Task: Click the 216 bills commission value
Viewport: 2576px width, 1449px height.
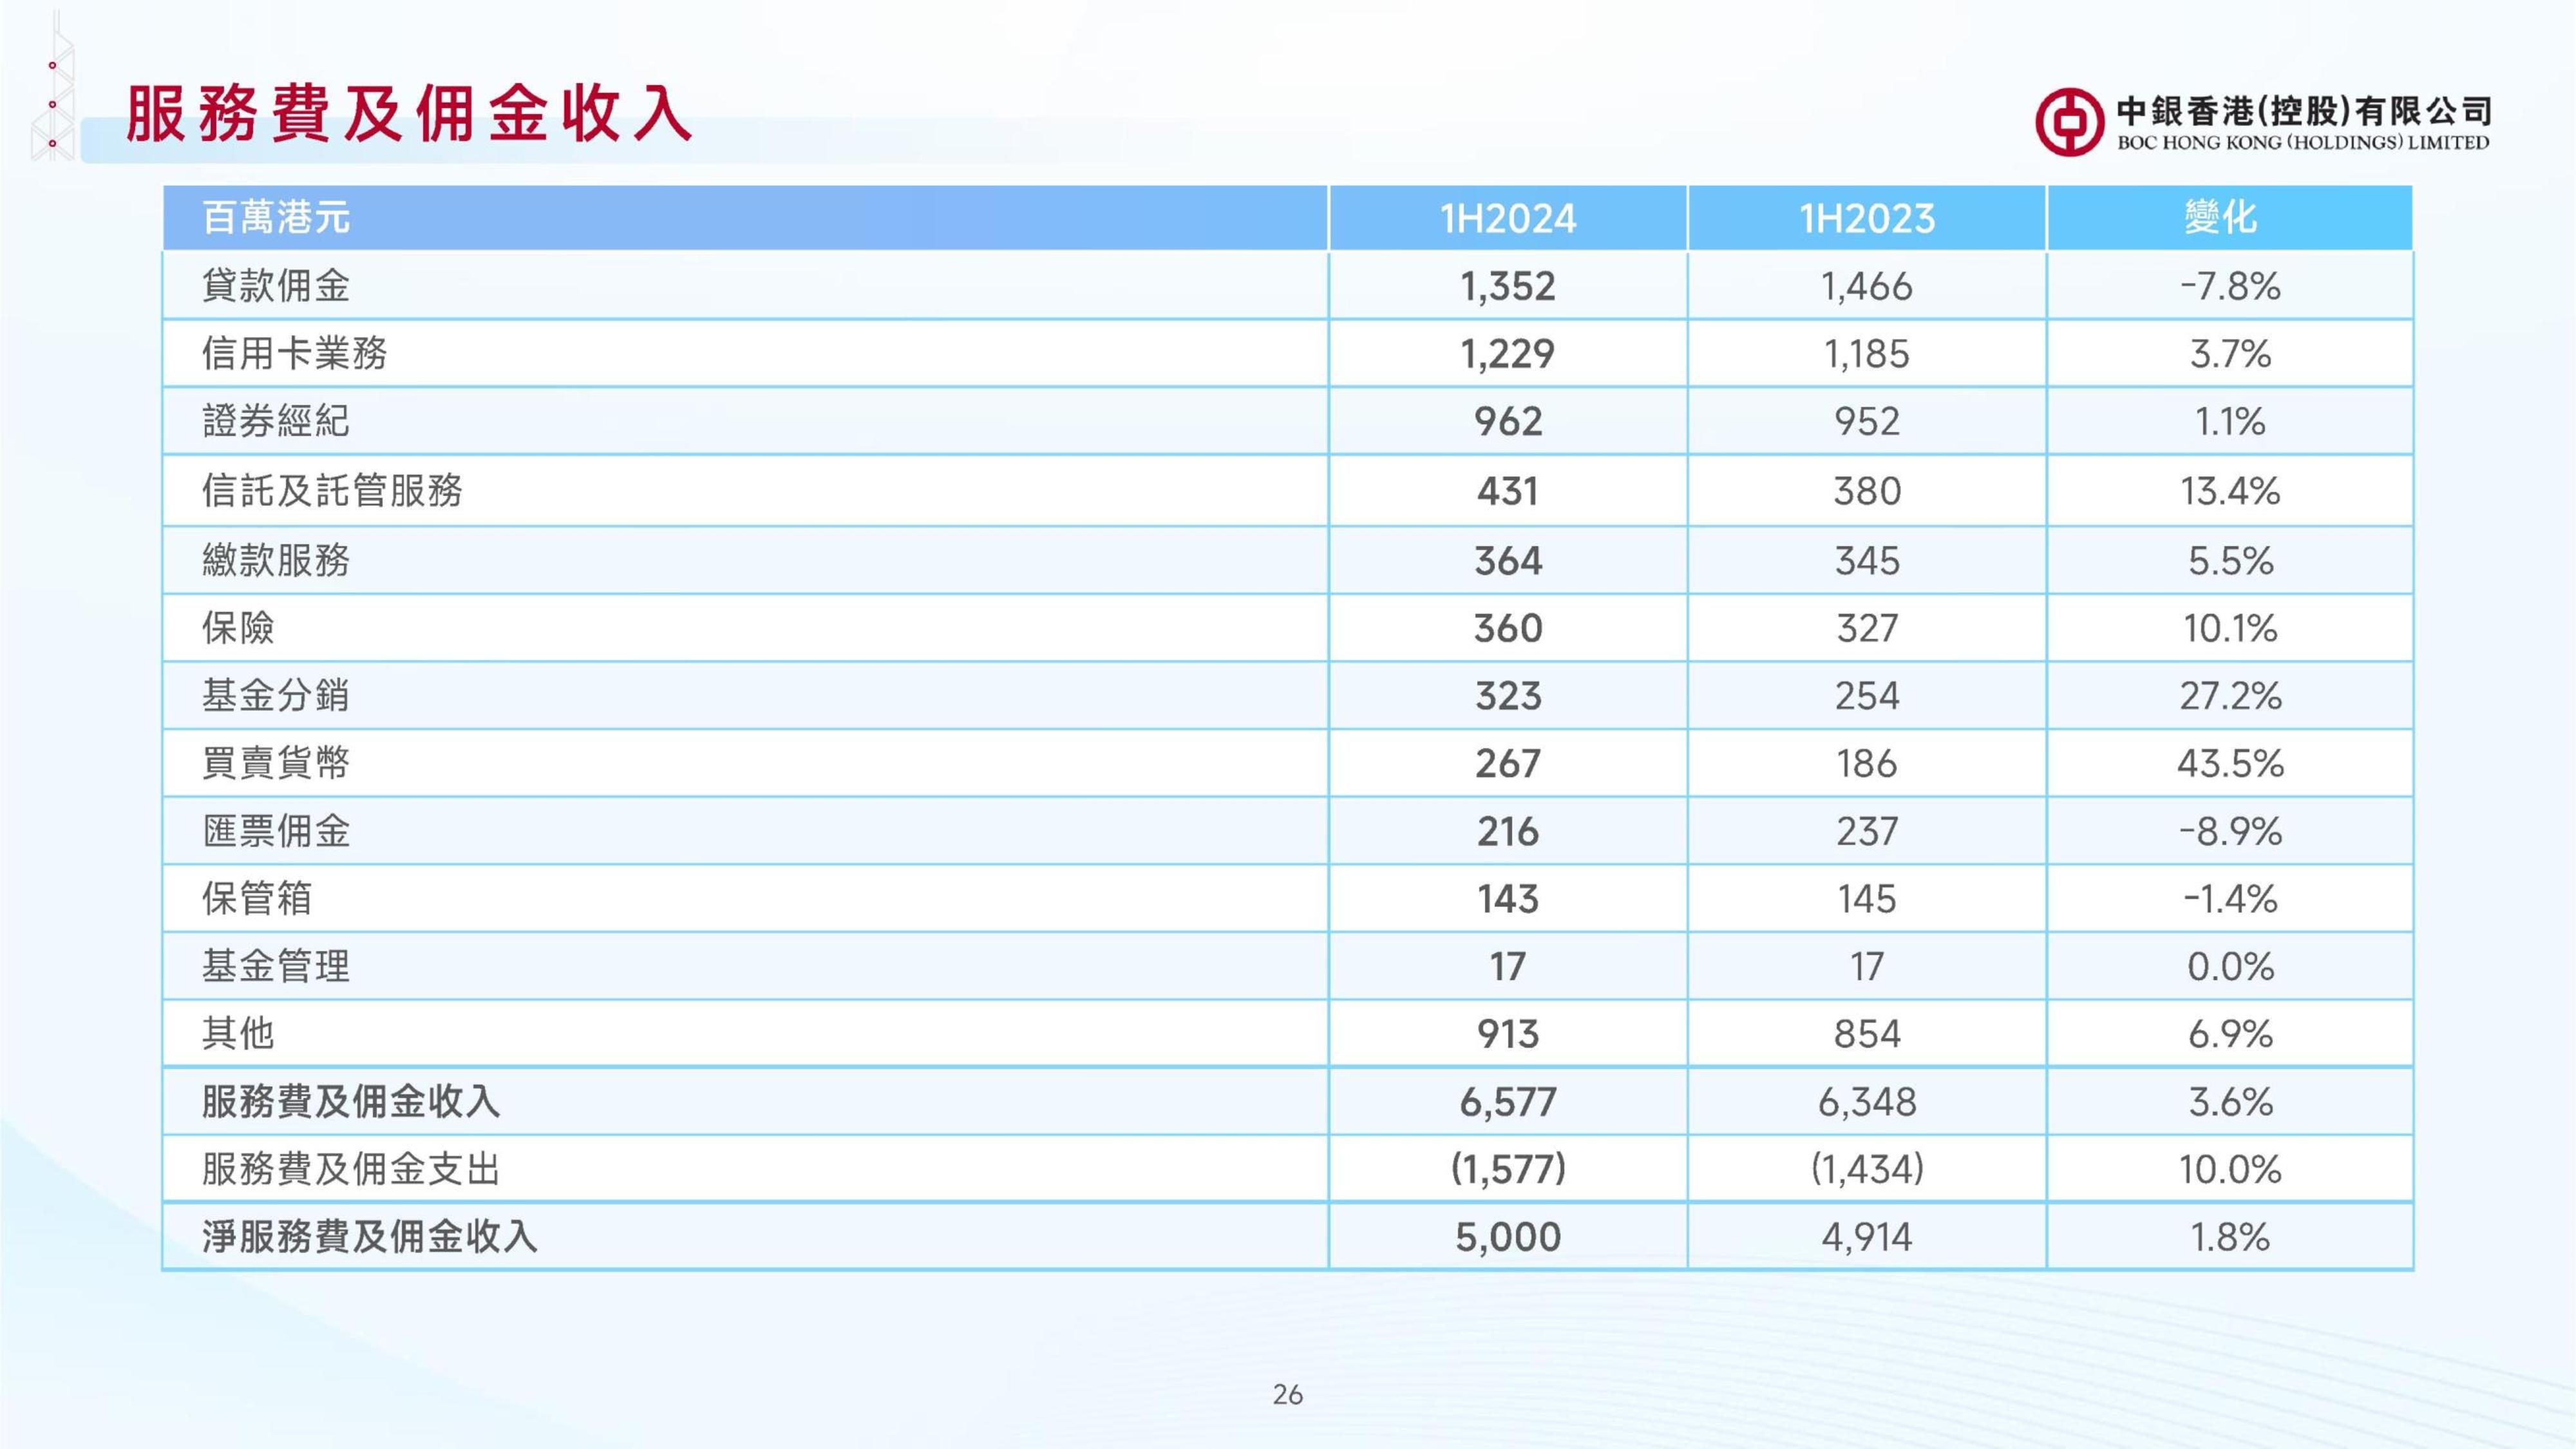Action: pos(1507,832)
